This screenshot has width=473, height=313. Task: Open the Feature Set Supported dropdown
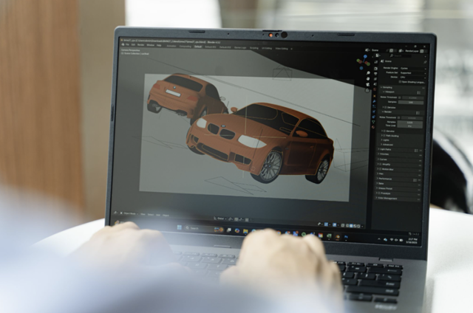coord(413,73)
